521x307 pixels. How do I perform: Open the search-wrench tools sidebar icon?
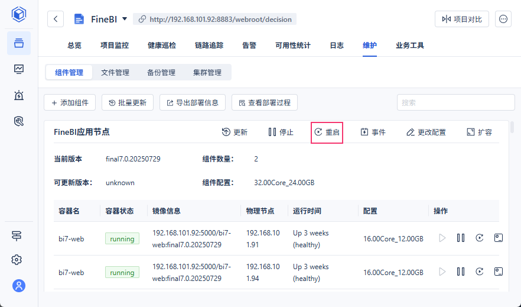tap(19, 121)
